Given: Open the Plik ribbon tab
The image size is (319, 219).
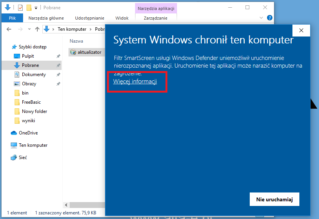Looking at the screenshot, I should click(12, 18).
